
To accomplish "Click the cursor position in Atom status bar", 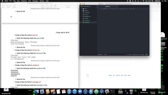I will coord(105,55).
